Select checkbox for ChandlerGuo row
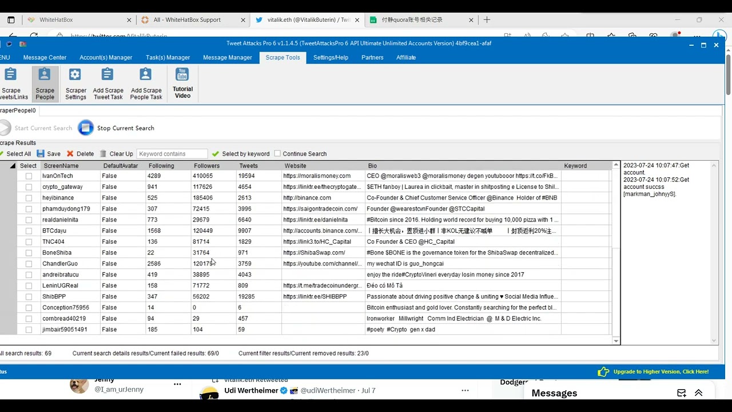Screen dimensions: 732x412 (x=29, y=264)
